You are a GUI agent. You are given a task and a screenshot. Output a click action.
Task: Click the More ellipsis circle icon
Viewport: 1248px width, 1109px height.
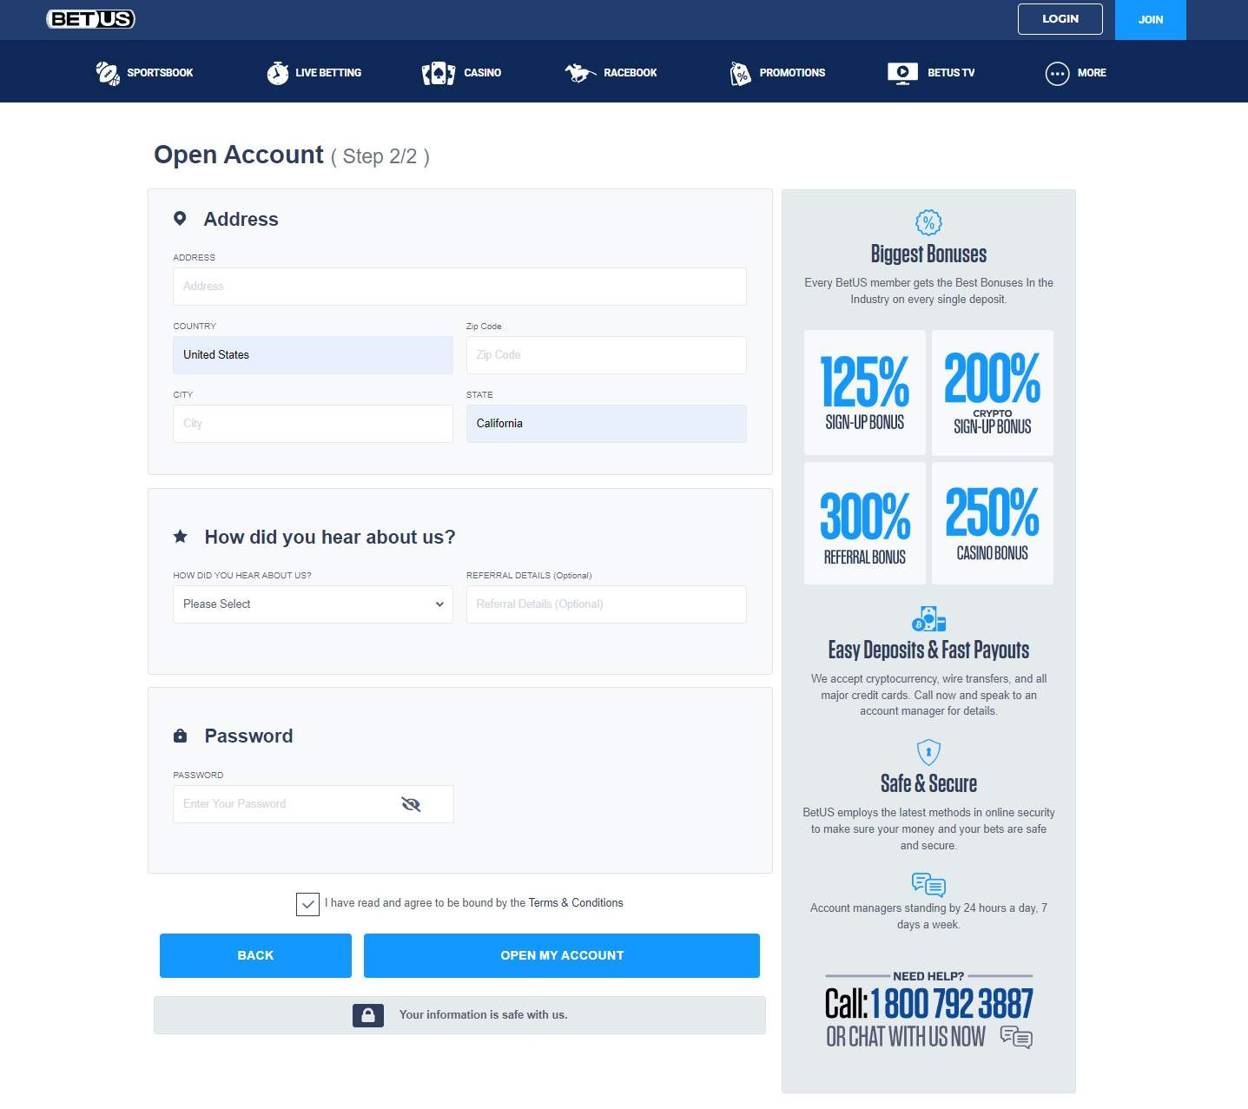pos(1057,73)
